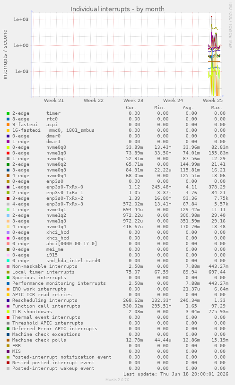Click the Deferred Error APIC interrupts label
Image resolution: width=235 pixels, height=385 pixels.
(x=55, y=328)
